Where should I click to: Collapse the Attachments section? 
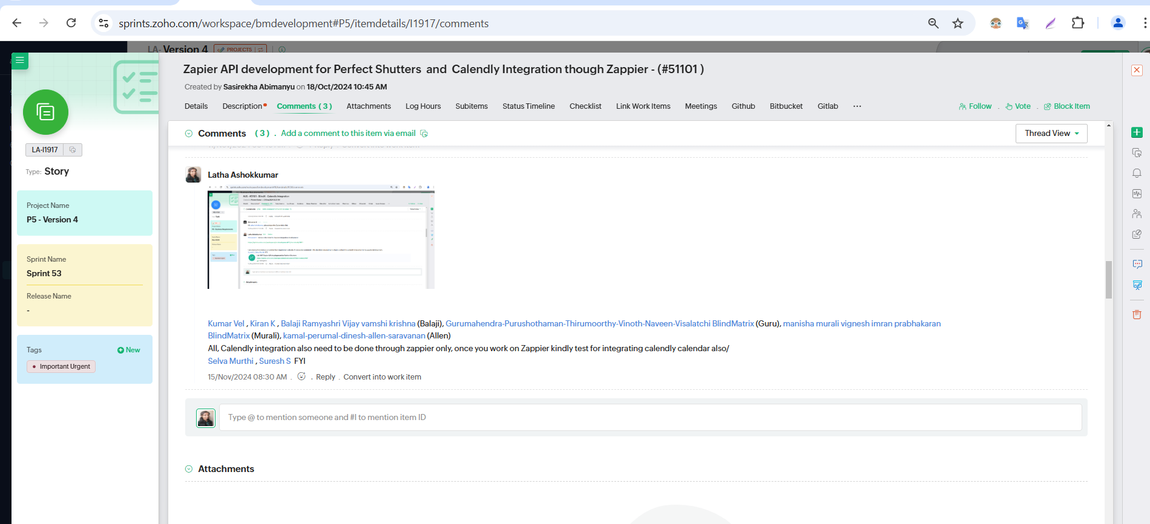click(189, 469)
